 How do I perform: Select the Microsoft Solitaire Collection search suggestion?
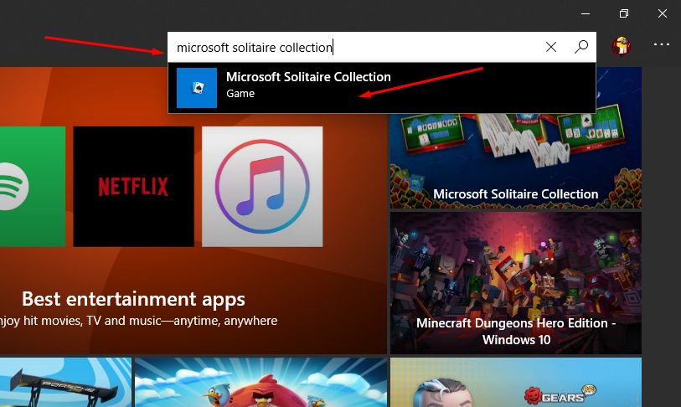coord(382,88)
